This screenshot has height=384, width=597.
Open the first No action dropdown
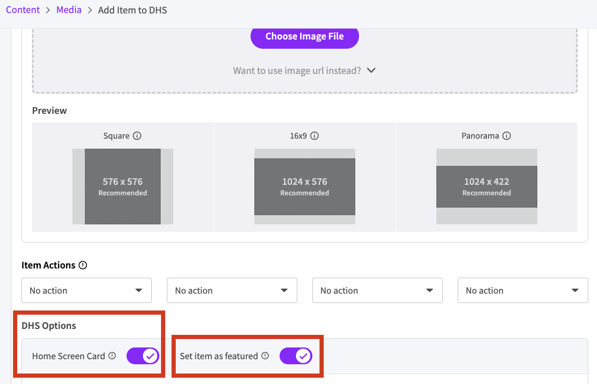point(87,290)
